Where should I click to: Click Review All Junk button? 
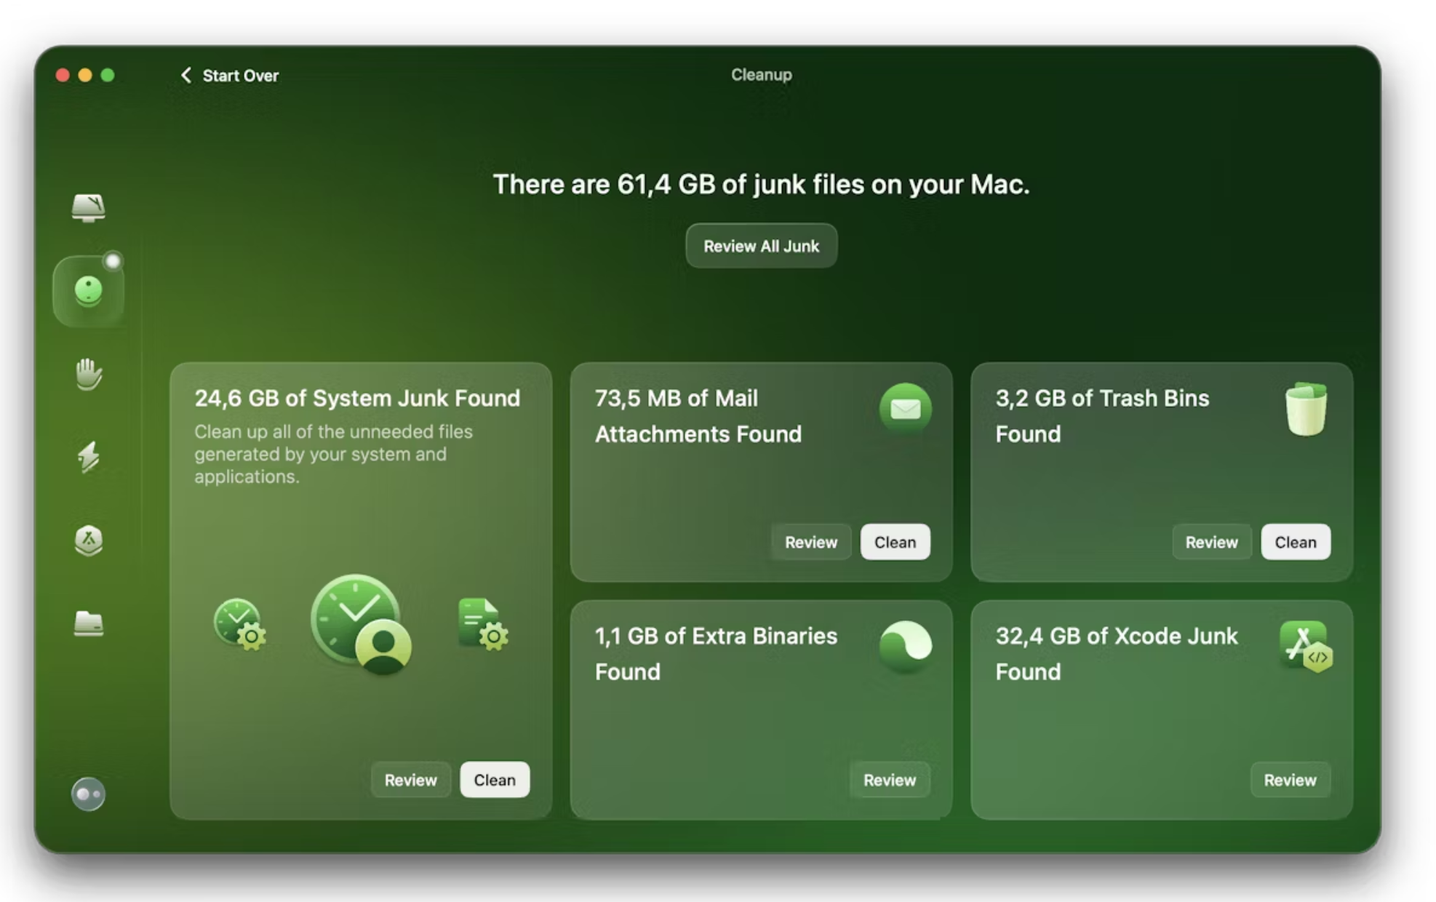761,246
